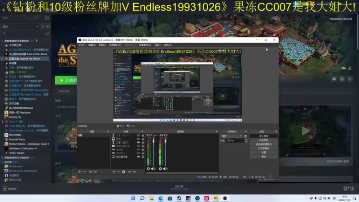
Task: Toggle visibility of the video capture device source
Action: (x=139, y=146)
